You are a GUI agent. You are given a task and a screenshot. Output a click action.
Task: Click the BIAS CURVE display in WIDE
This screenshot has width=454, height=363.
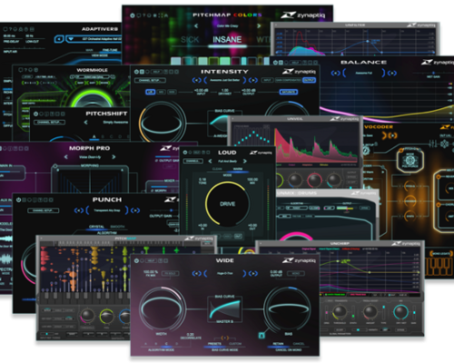tap(224, 309)
